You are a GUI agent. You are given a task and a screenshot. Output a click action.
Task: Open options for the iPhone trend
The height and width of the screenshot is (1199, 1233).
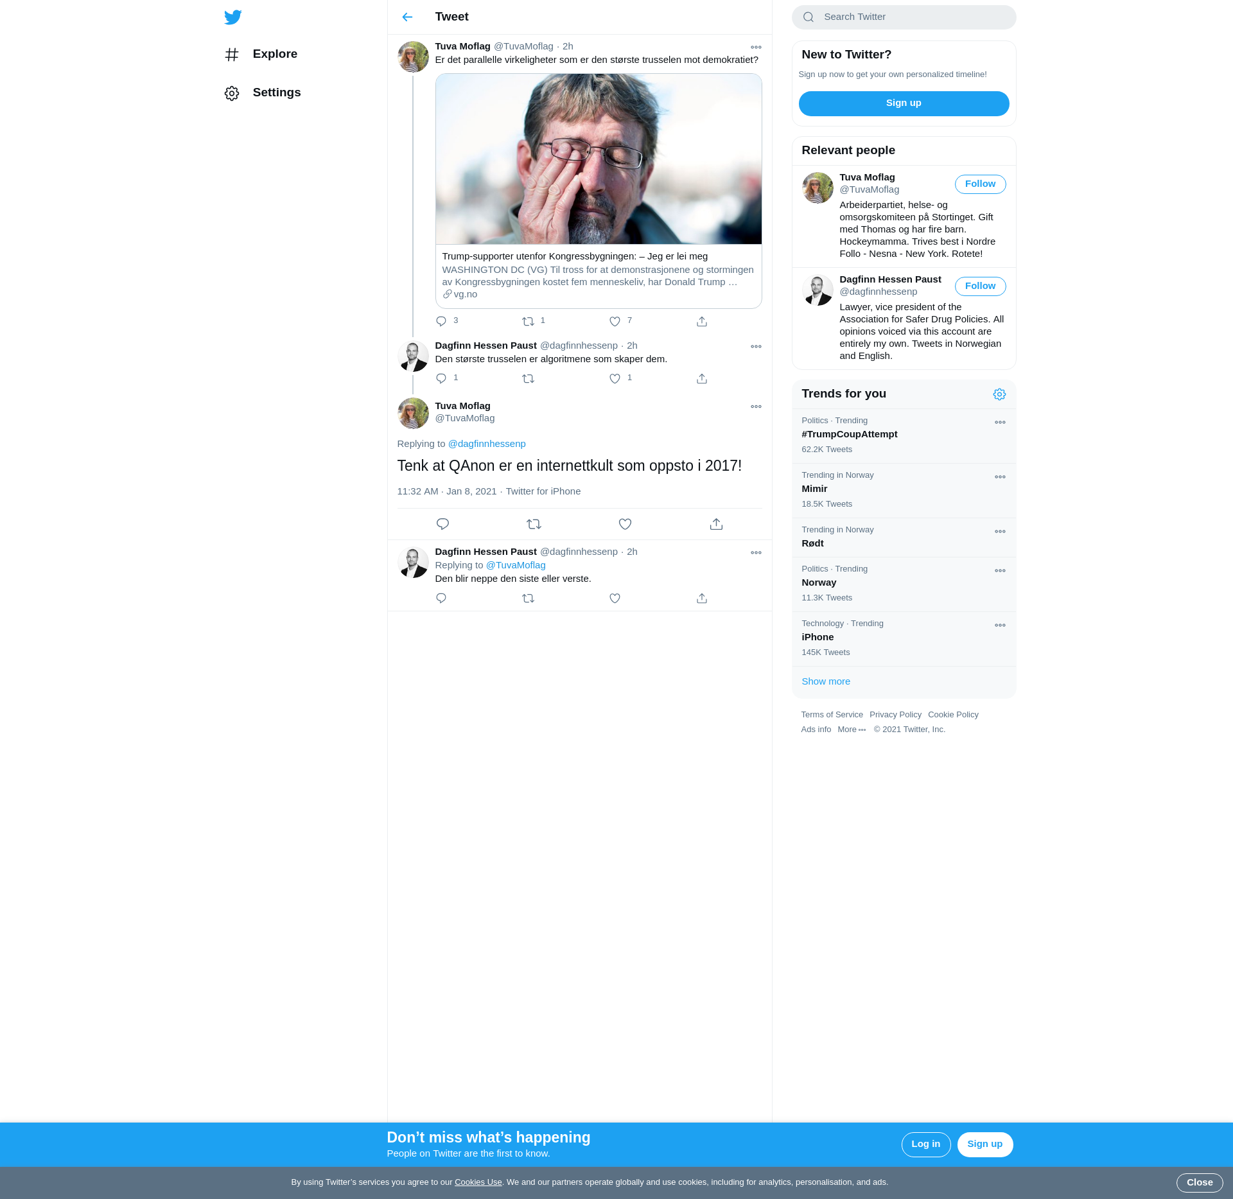click(x=1000, y=626)
